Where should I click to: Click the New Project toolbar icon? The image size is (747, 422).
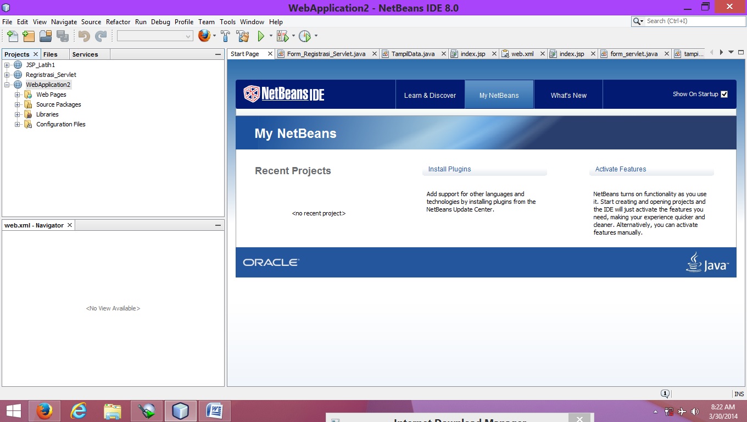28,36
